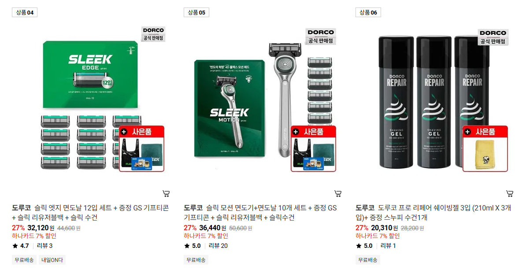The height and width of the screenshot is (269, 526).
Task: Click the 상품 06 label badge
Action: (x=368, y=12)
